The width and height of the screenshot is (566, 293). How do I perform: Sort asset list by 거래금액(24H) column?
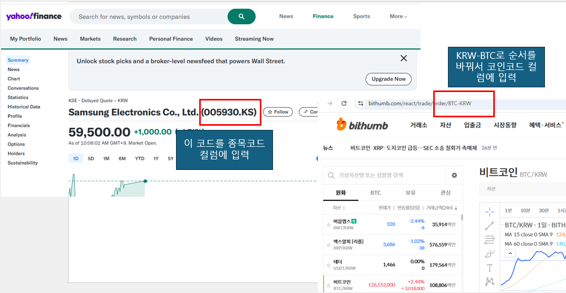coord(442,208)
